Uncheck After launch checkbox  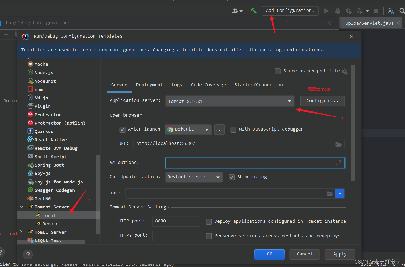pos(122,130)
